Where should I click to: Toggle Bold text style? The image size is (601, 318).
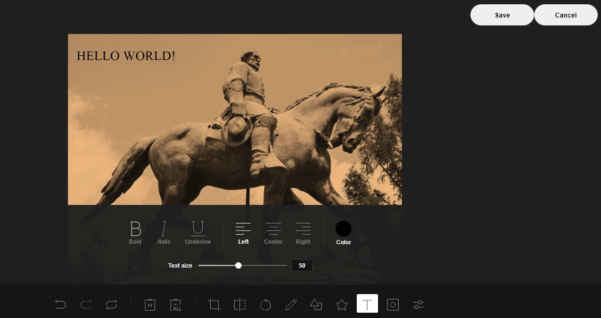coord(135,232)
